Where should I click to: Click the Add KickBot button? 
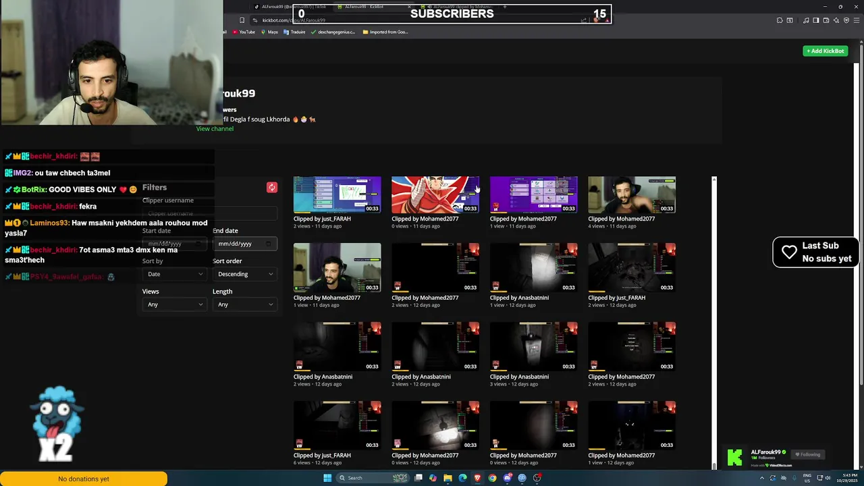pyautogui.click(x=825, y=51)
